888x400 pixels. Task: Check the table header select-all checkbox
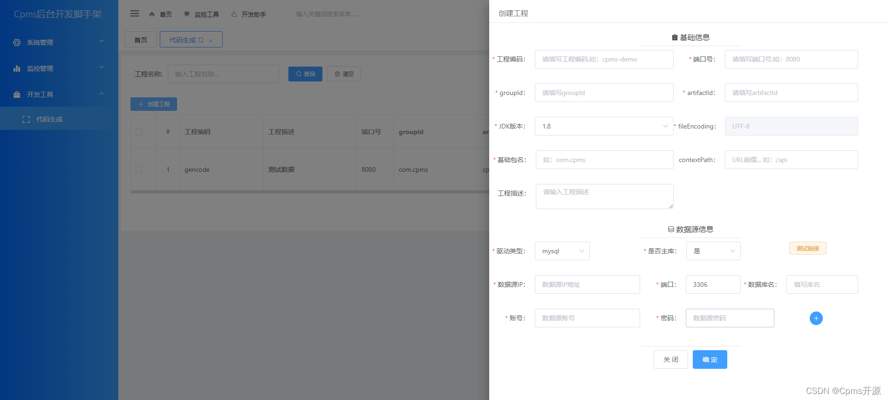point(139,132)
